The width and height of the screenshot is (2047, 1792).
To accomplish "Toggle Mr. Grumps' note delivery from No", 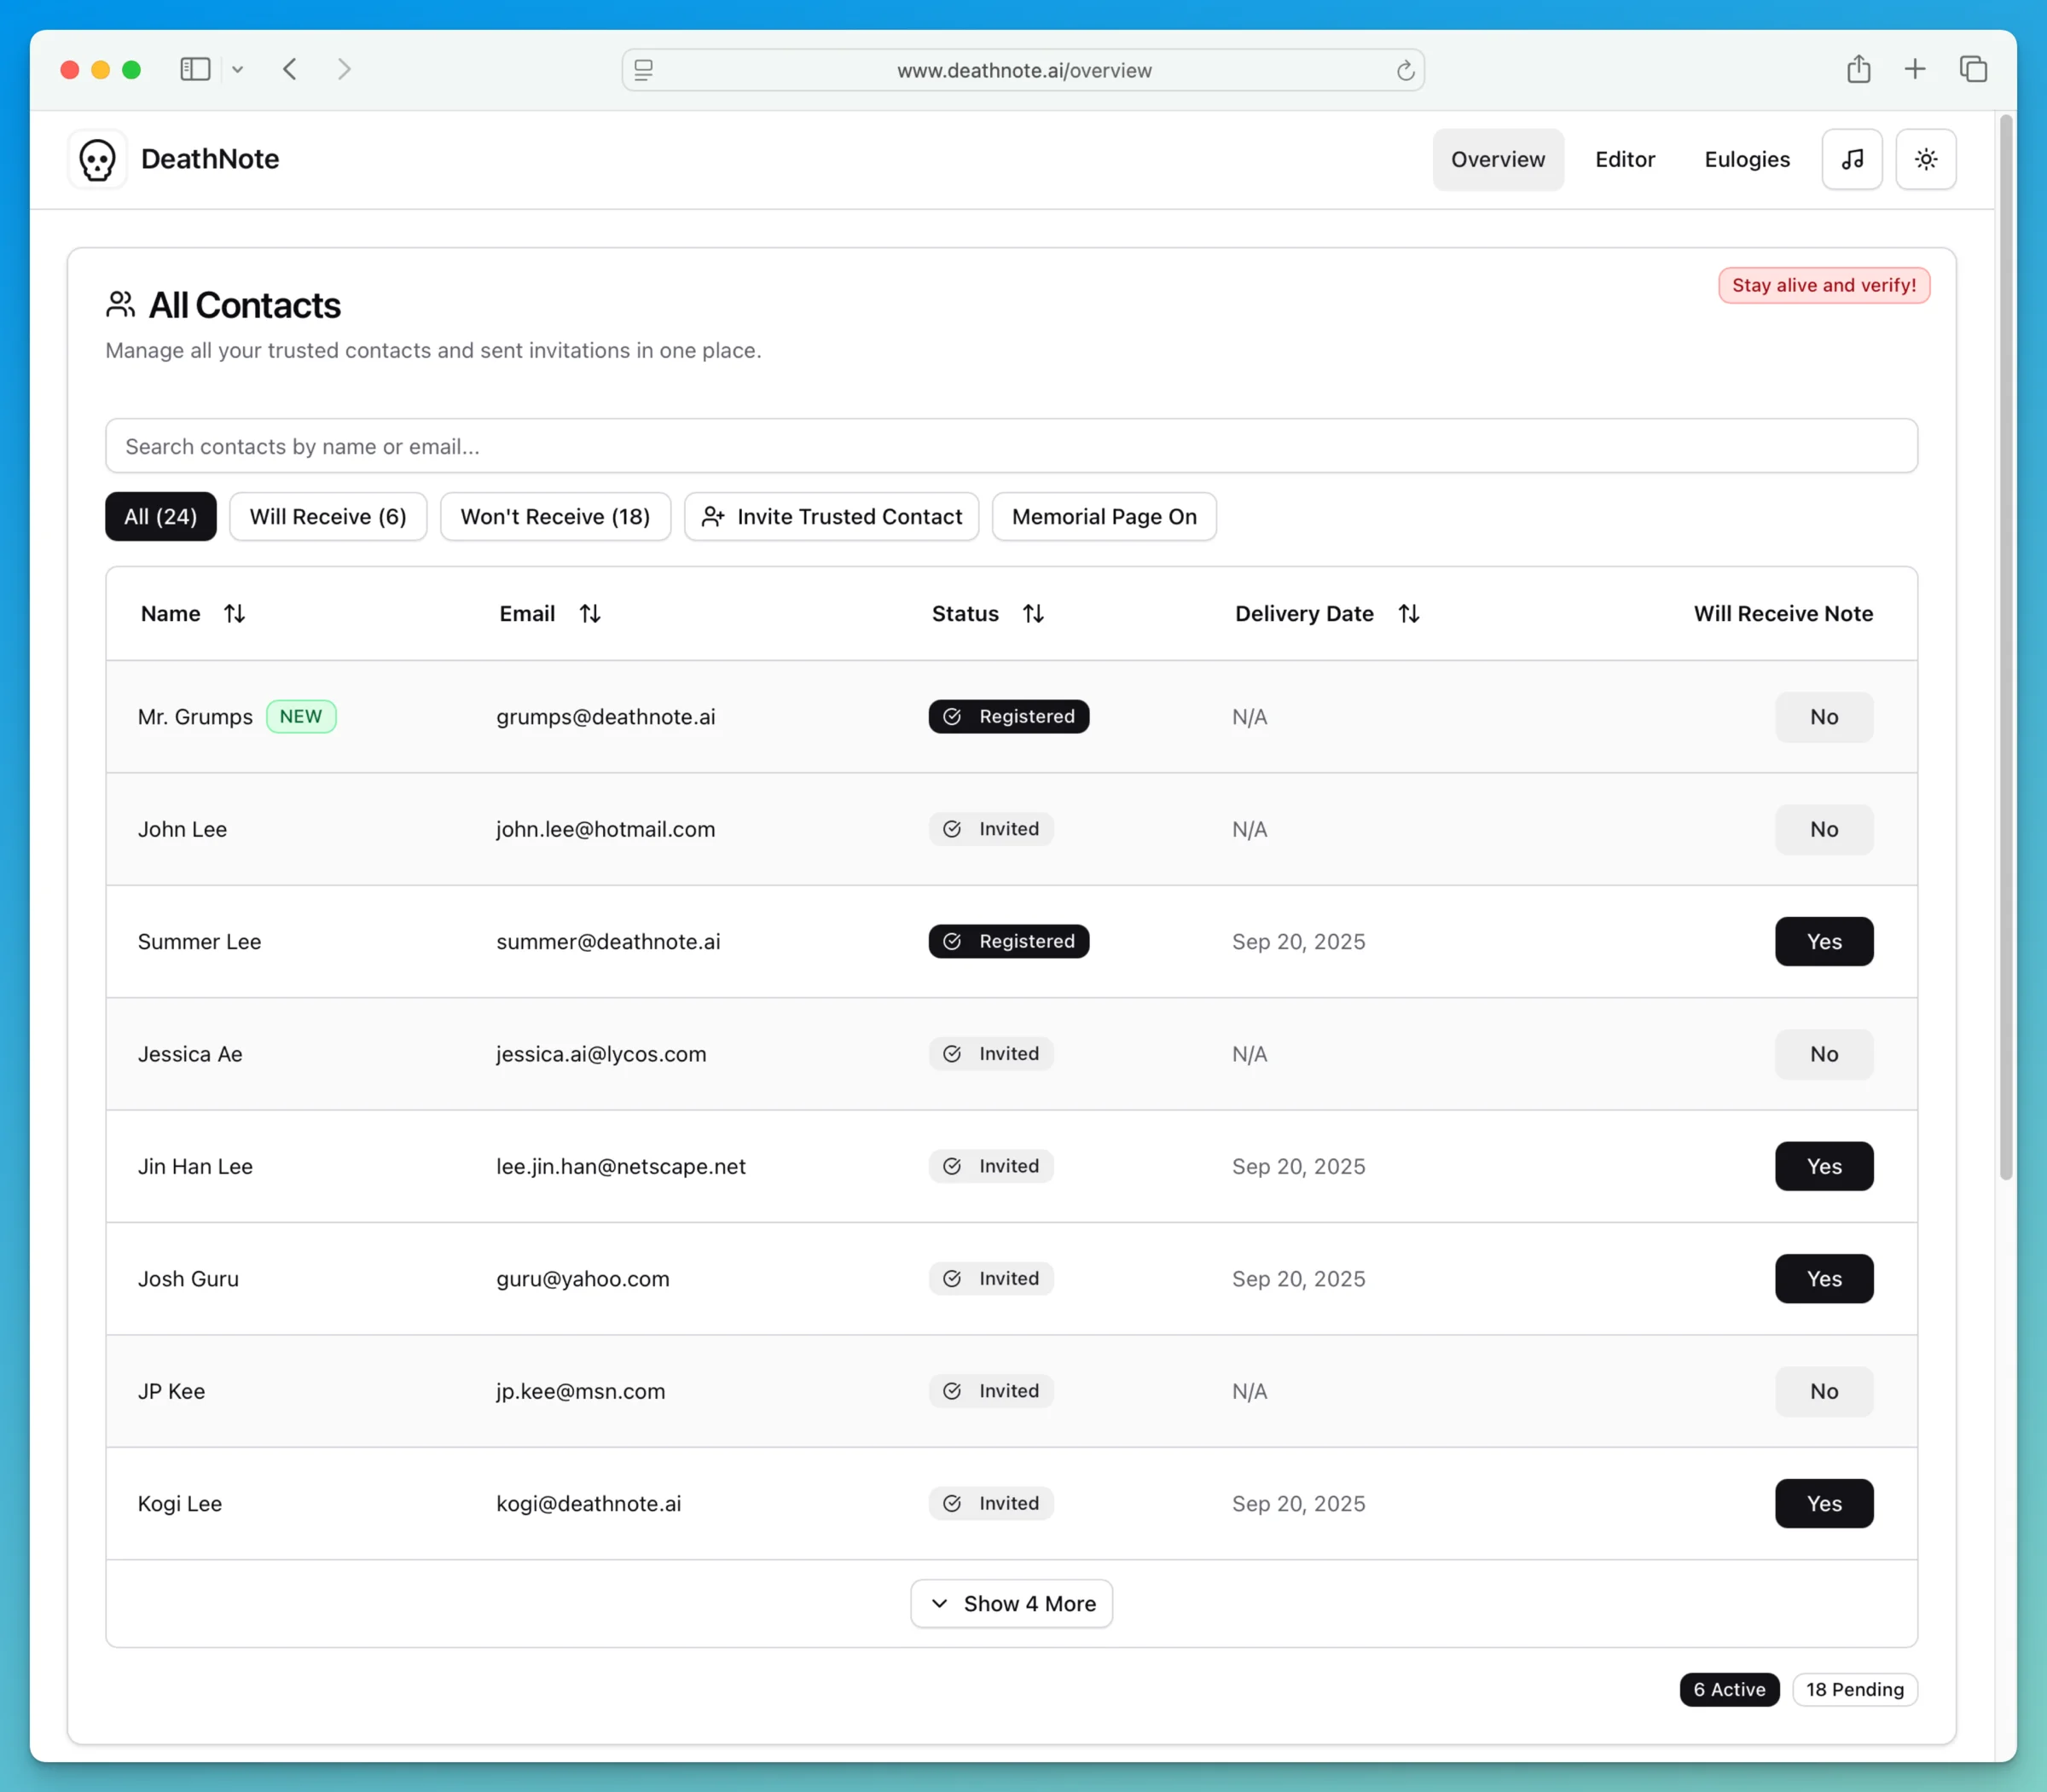I will [x=1823, y=716].
